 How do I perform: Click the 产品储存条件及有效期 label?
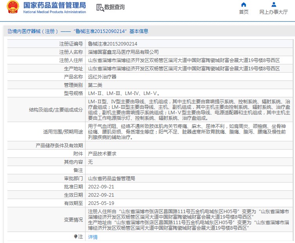coord(59,146)
